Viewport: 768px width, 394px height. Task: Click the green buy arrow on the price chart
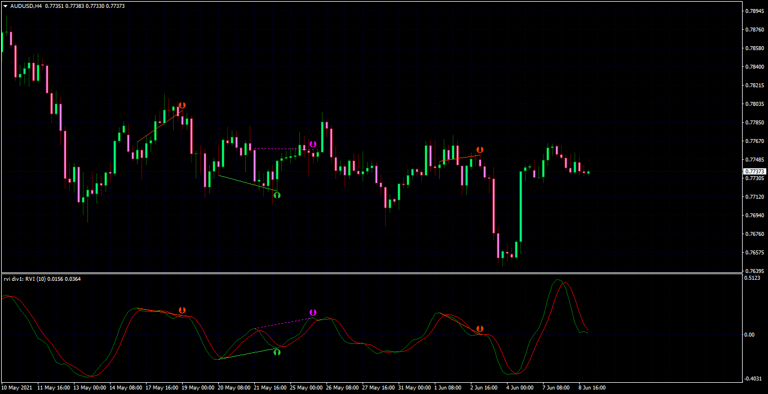pyautogui.click(x=277, y=195)
